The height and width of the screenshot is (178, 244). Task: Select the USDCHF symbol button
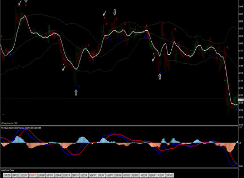pos(84,175)
